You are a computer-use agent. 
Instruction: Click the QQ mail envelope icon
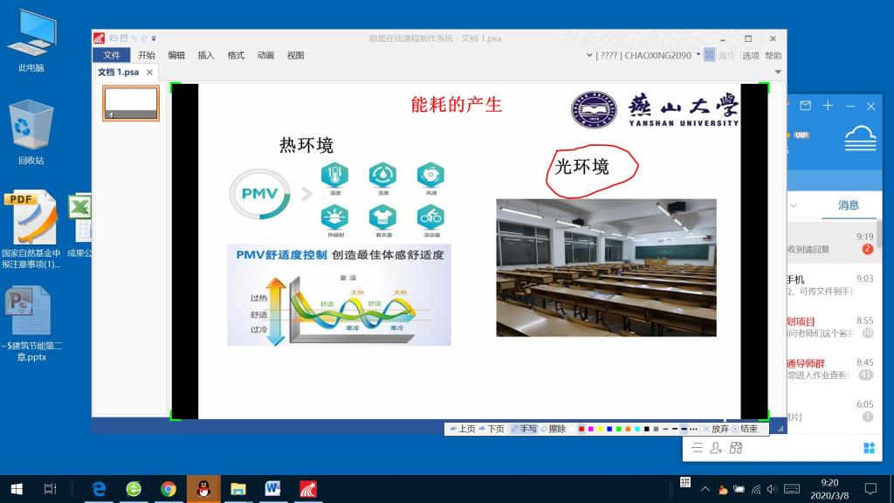point(805,106)
